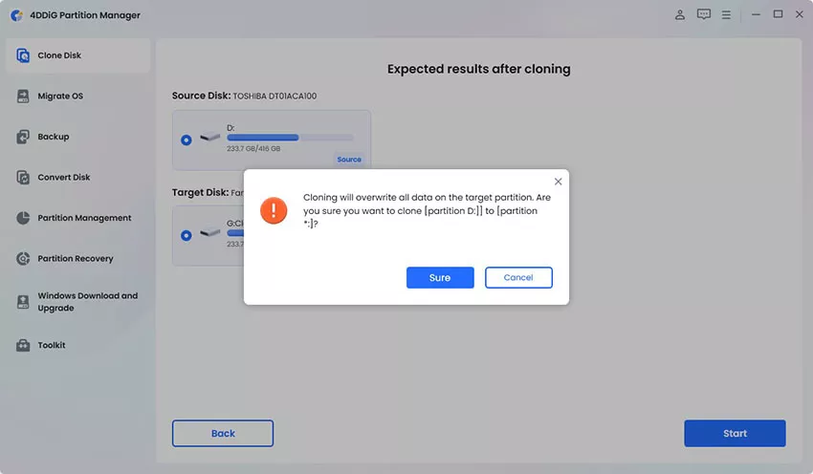Minimize the 4DDiG window
The height and width of the screenshot is (474, 813).
(756, 14)
